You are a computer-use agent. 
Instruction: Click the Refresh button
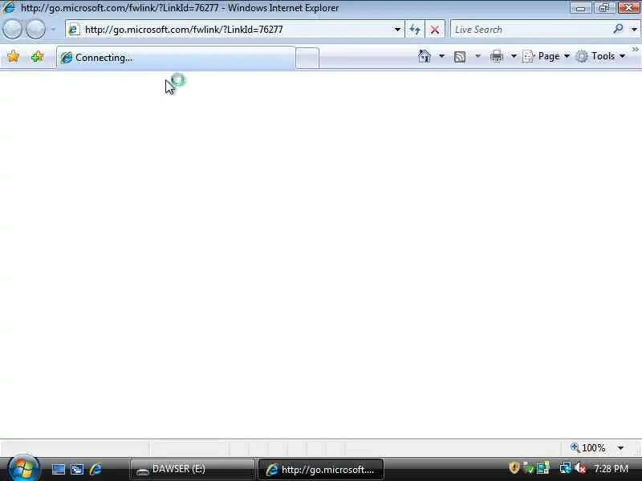point(415,30)
